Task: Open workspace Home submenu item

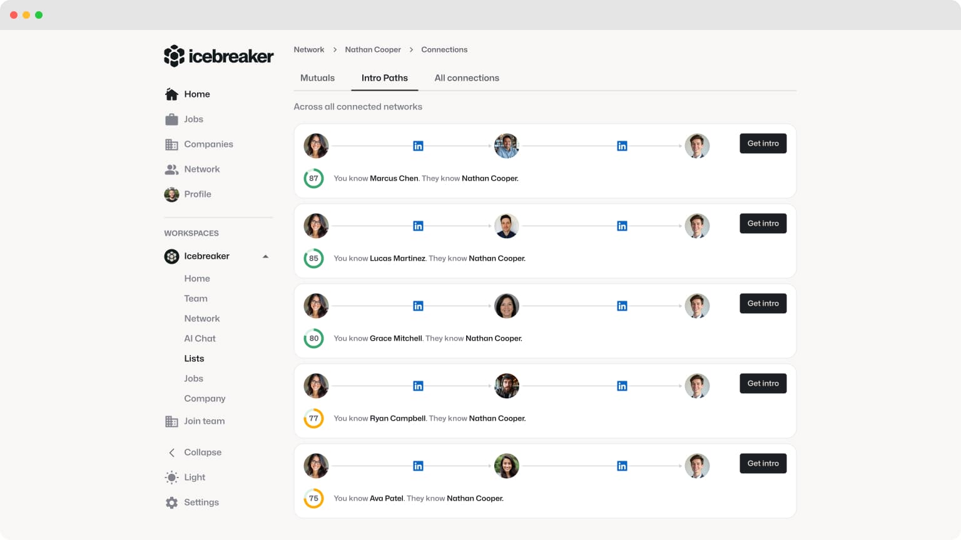Action: [197, 279]
